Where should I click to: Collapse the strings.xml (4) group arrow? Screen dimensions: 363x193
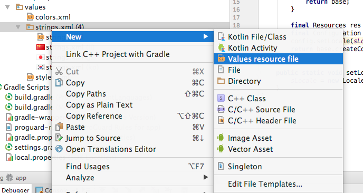pos(18,27)
